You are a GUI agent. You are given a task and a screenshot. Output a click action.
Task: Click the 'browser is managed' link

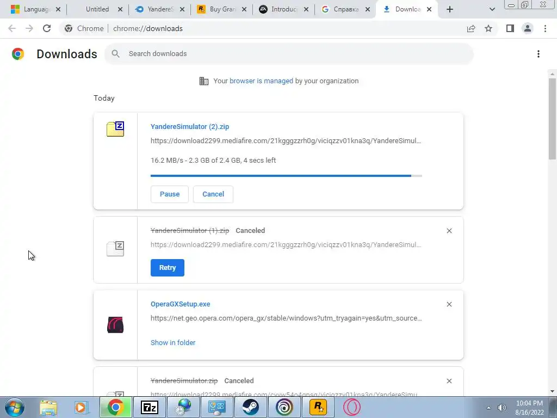pos(262,81)
